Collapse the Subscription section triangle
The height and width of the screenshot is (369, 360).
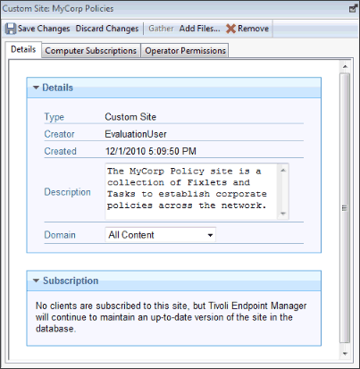(x=36, y=281)
